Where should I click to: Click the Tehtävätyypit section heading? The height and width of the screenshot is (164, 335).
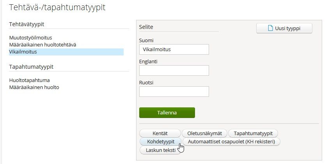tap(27, 25)
